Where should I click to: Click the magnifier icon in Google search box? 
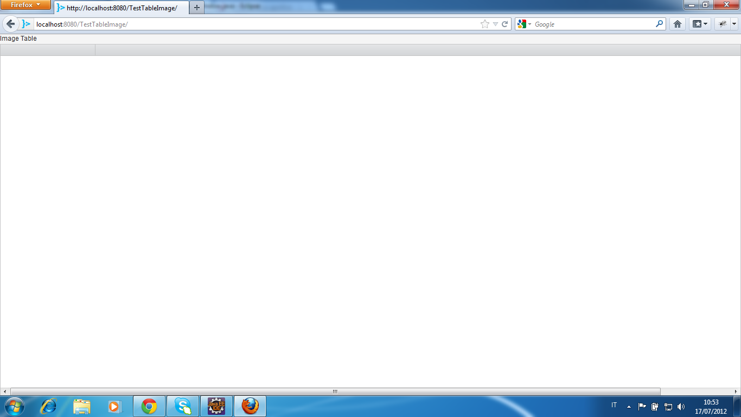pyautogui.click(x=659, y=24)
